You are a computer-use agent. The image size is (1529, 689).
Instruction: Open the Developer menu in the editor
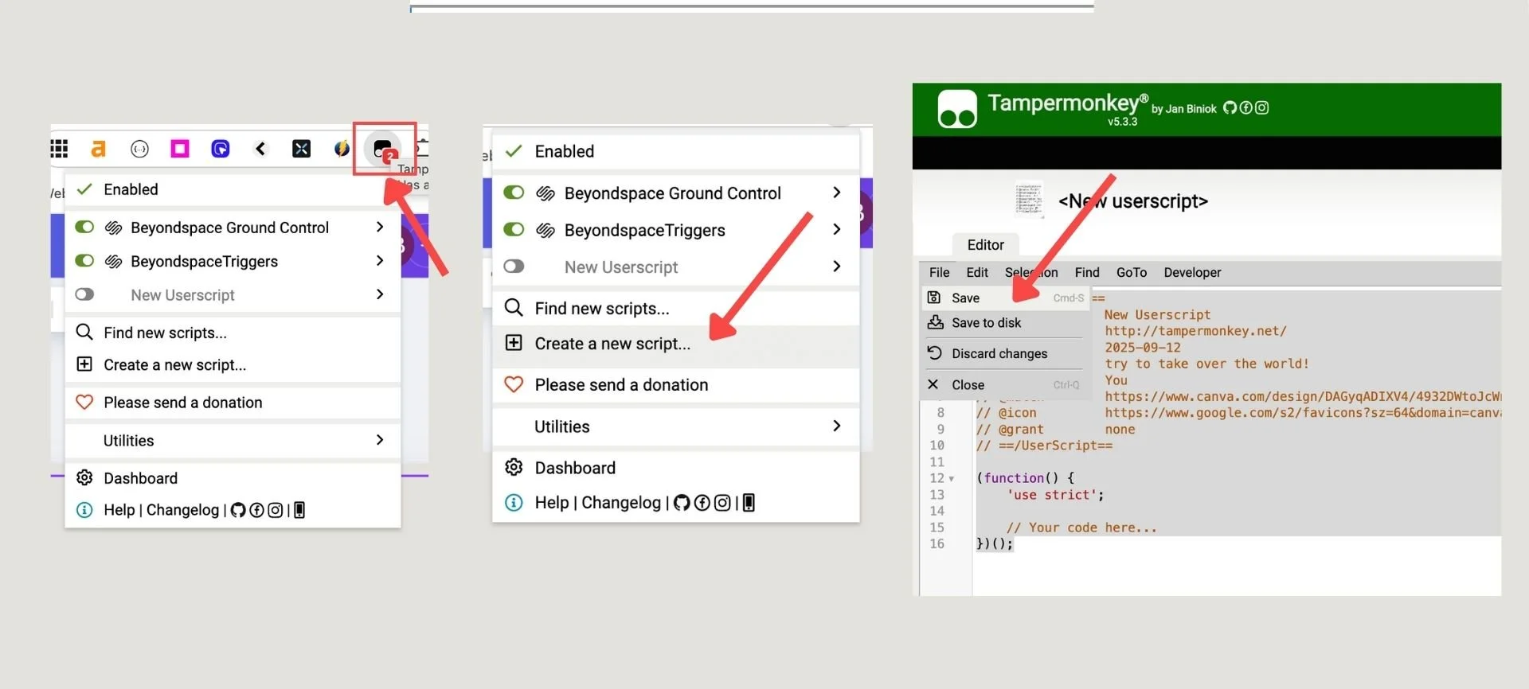click(1192, 272)
